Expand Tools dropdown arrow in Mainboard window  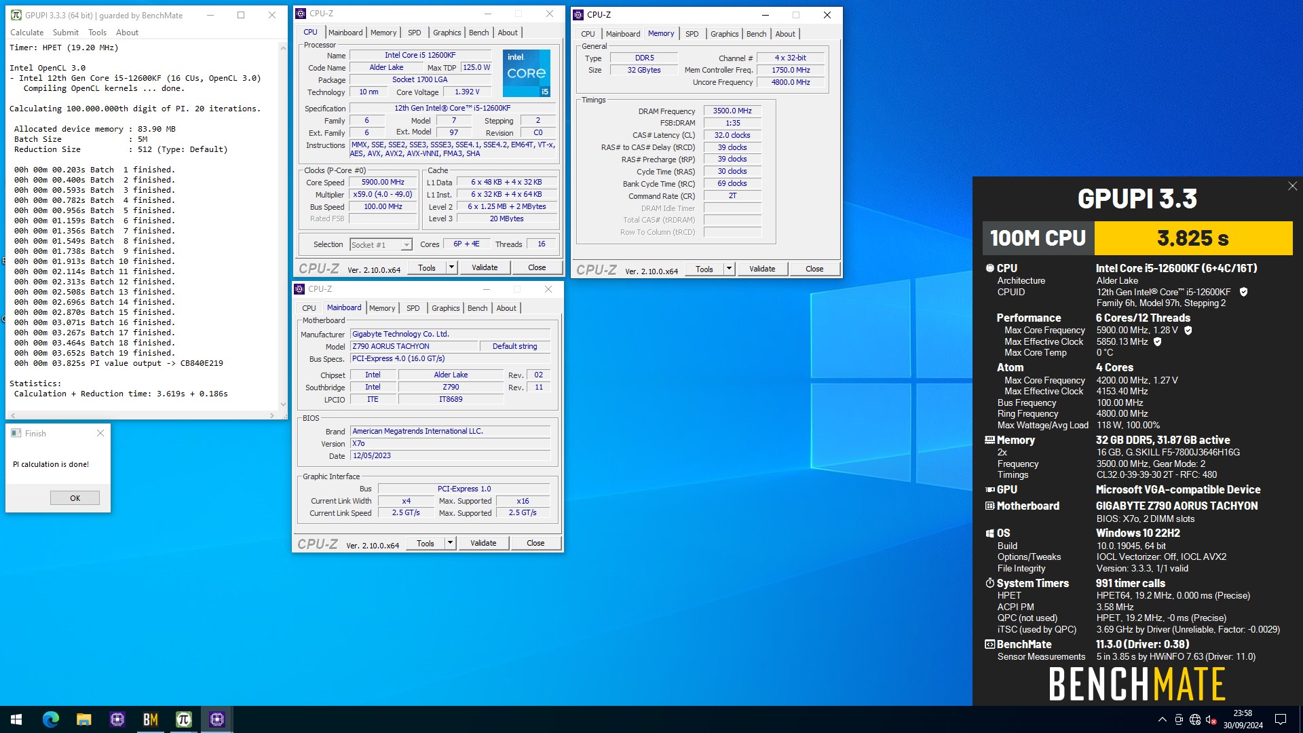[x=450, y=544]
